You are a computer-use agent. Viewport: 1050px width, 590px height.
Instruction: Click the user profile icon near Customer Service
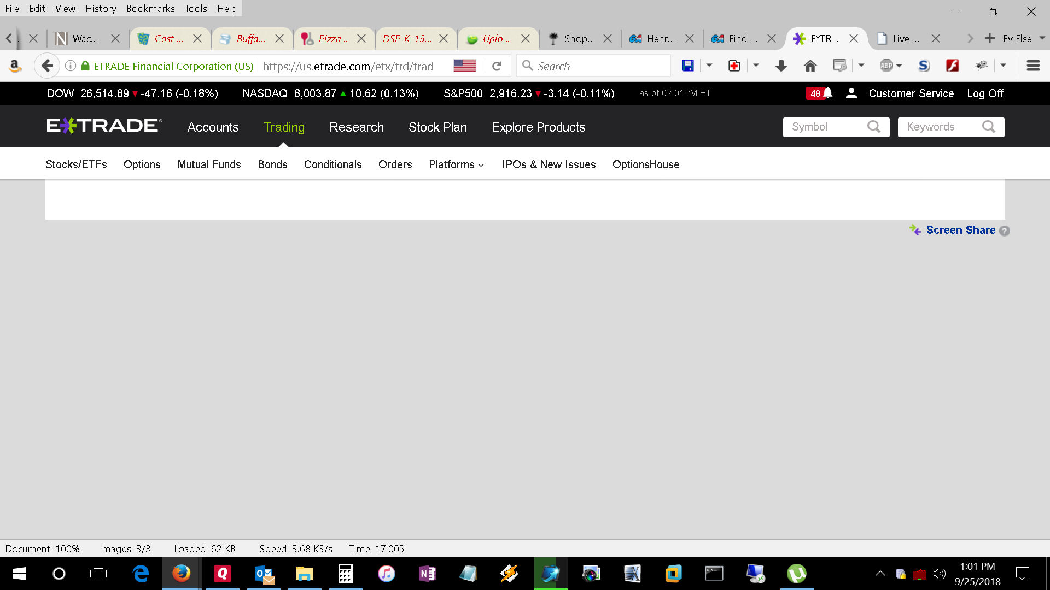[x=851, y=93]
